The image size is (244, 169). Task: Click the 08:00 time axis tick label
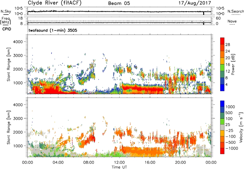[89, 163]
